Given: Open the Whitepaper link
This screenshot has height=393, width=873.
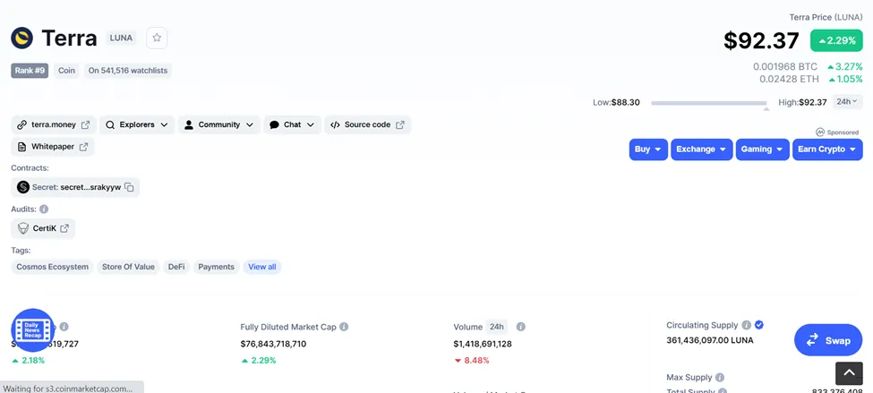Looking at the screenshot, I should coord(52,147).
